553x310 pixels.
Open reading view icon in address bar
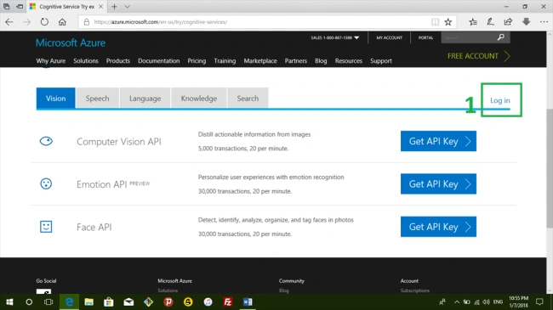tap(436, 22)
